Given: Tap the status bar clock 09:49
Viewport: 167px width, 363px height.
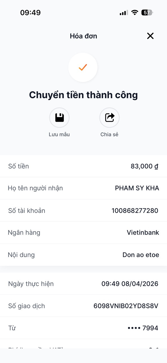Looking at the screenshot, I should [30, 13].
